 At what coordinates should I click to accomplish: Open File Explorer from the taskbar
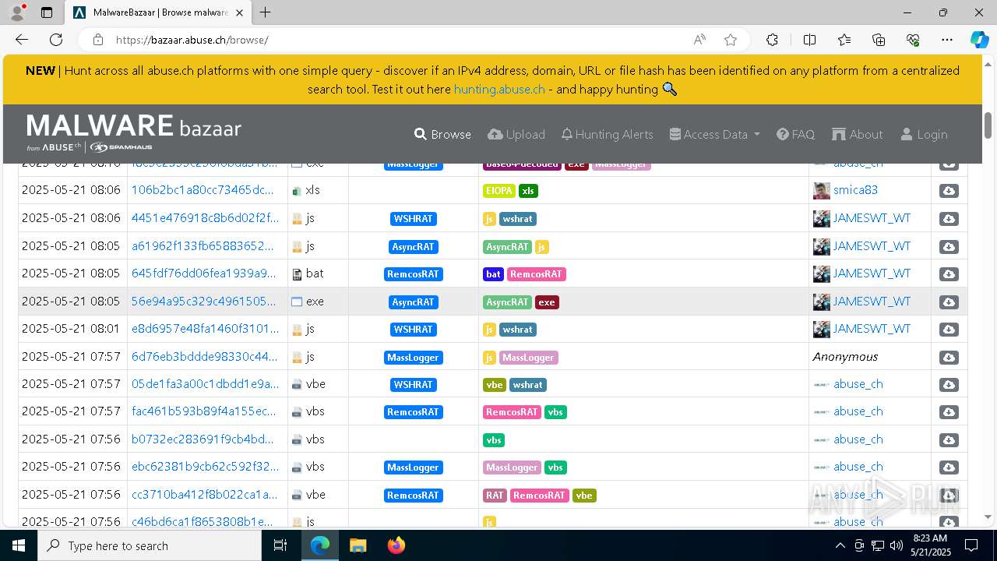(358, 545)
